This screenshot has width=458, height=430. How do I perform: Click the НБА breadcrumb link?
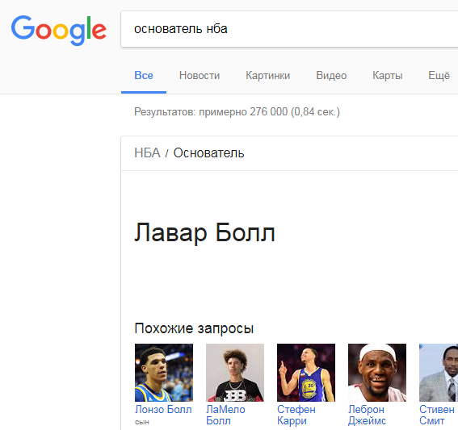(x=147, y=152)
